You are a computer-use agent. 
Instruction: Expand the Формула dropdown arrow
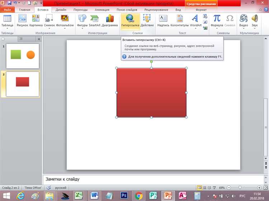[217, 29]
